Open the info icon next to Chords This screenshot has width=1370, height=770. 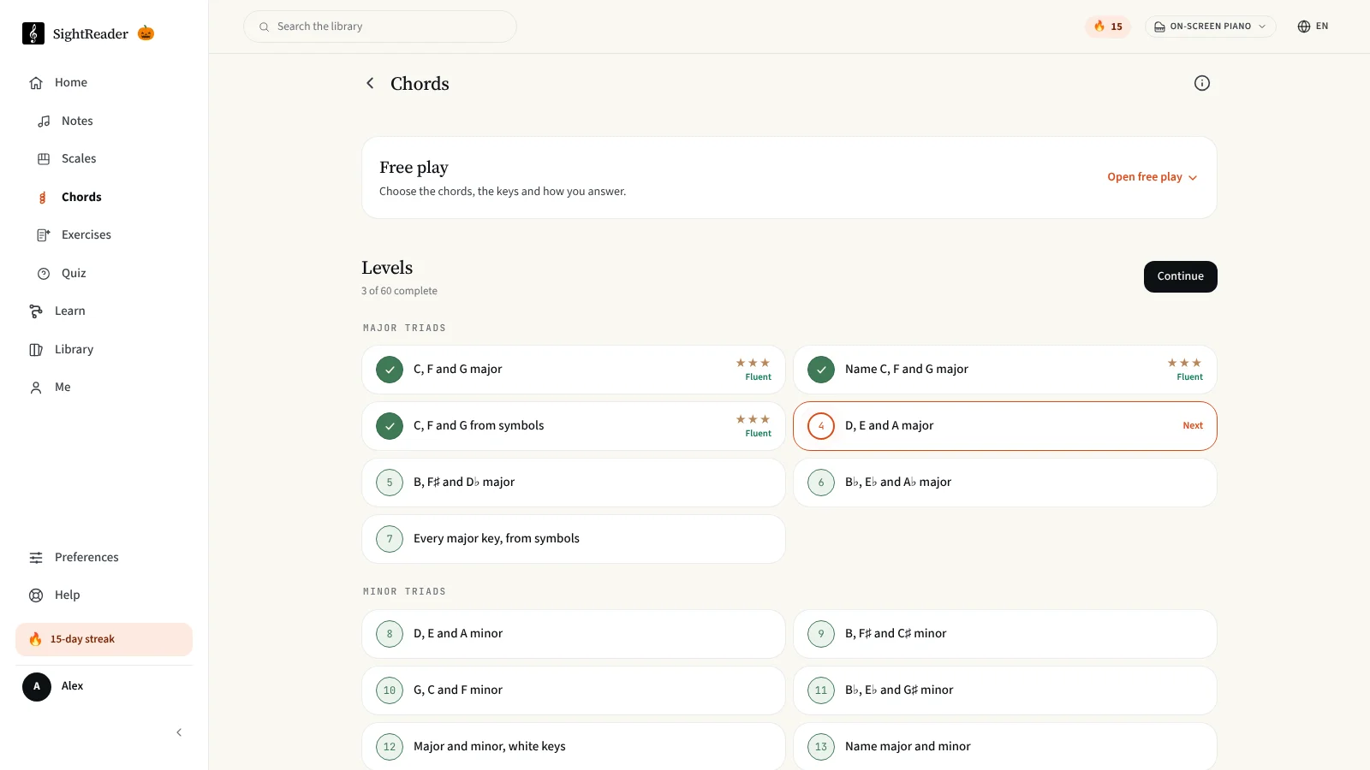pyautogui.click(x=1202, y=83)
